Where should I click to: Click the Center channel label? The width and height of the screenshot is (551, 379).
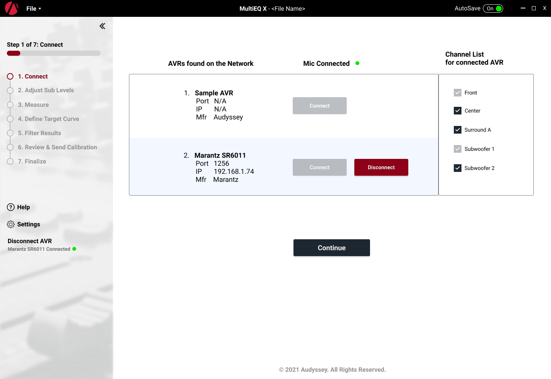pos(472,111)
